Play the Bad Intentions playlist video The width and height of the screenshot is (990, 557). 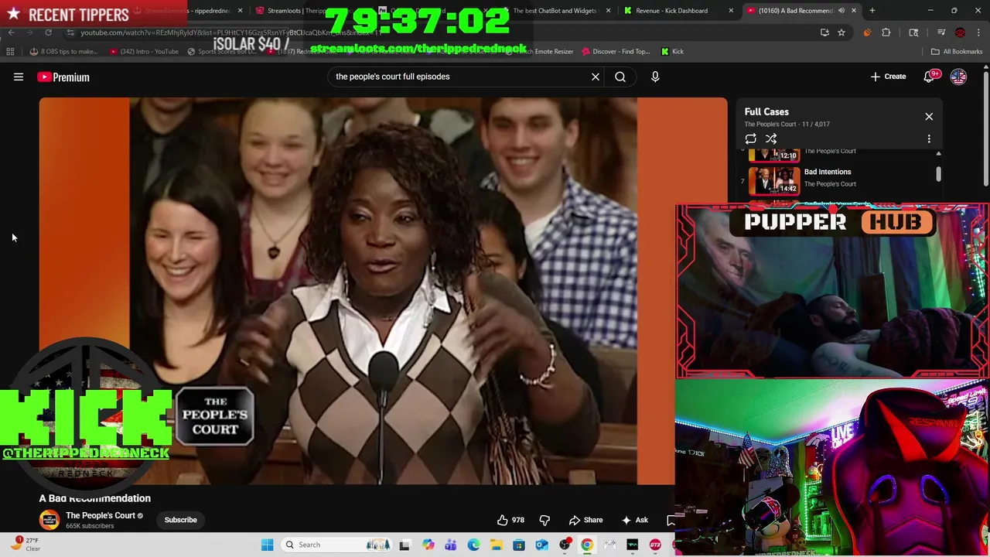pyautogui.click(x=774, y=180)
